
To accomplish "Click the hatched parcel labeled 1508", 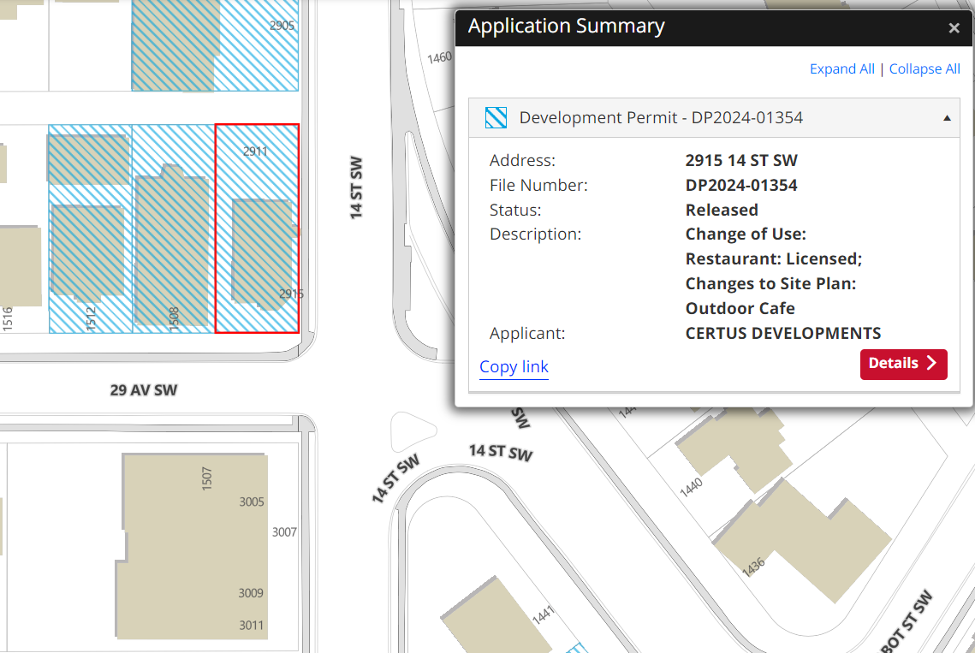I will (173, 248).
